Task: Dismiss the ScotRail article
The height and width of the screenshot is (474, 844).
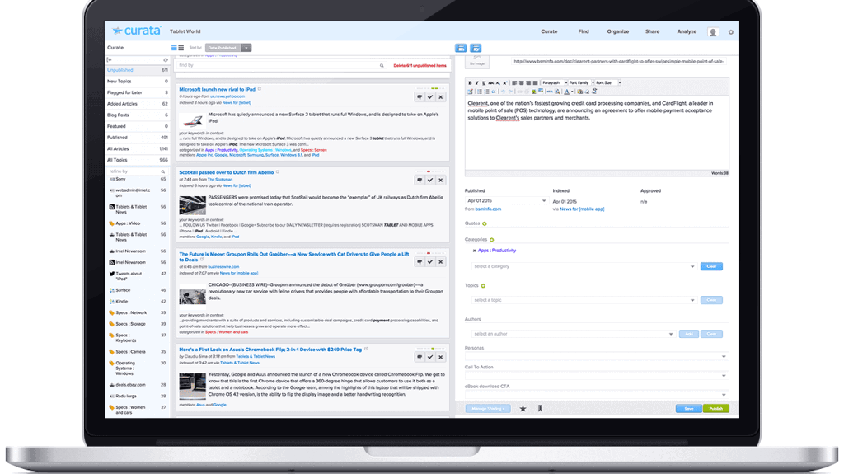Action: click(x=440, y=180)
